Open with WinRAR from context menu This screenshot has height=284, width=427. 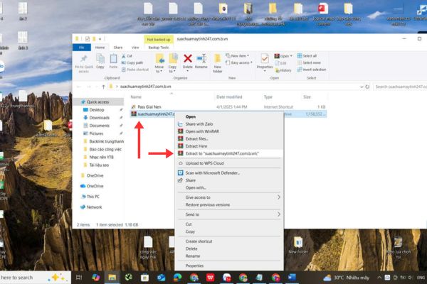click(205, 131)
